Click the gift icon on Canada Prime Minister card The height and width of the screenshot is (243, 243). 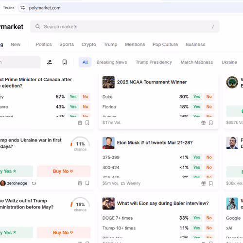(x=80, y=123)
